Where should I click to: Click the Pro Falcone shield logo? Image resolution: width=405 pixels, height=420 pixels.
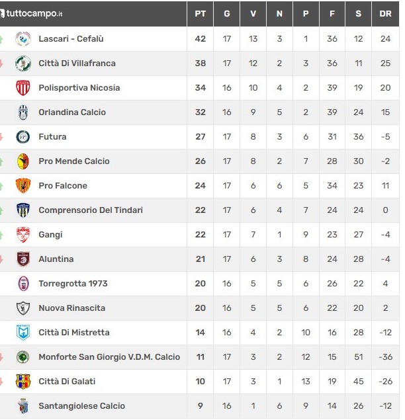tap(23, 186)
